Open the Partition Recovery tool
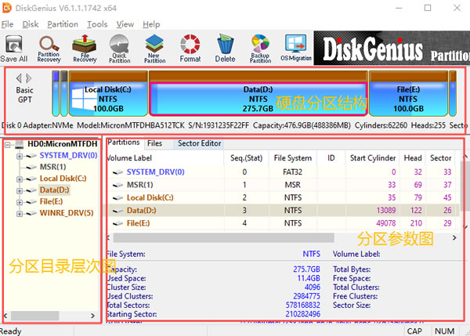Viewport: 470px width, 336px height. click(x=49, y=47)
